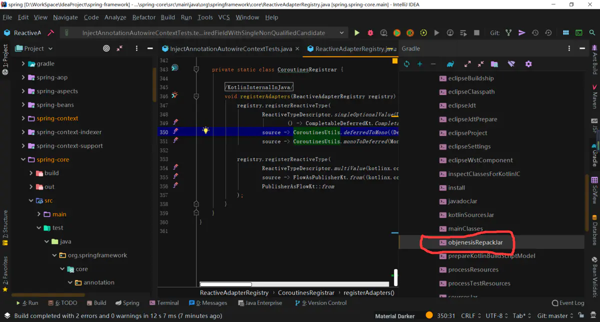Toggle fold marker at line 343

tap(196, 69)
